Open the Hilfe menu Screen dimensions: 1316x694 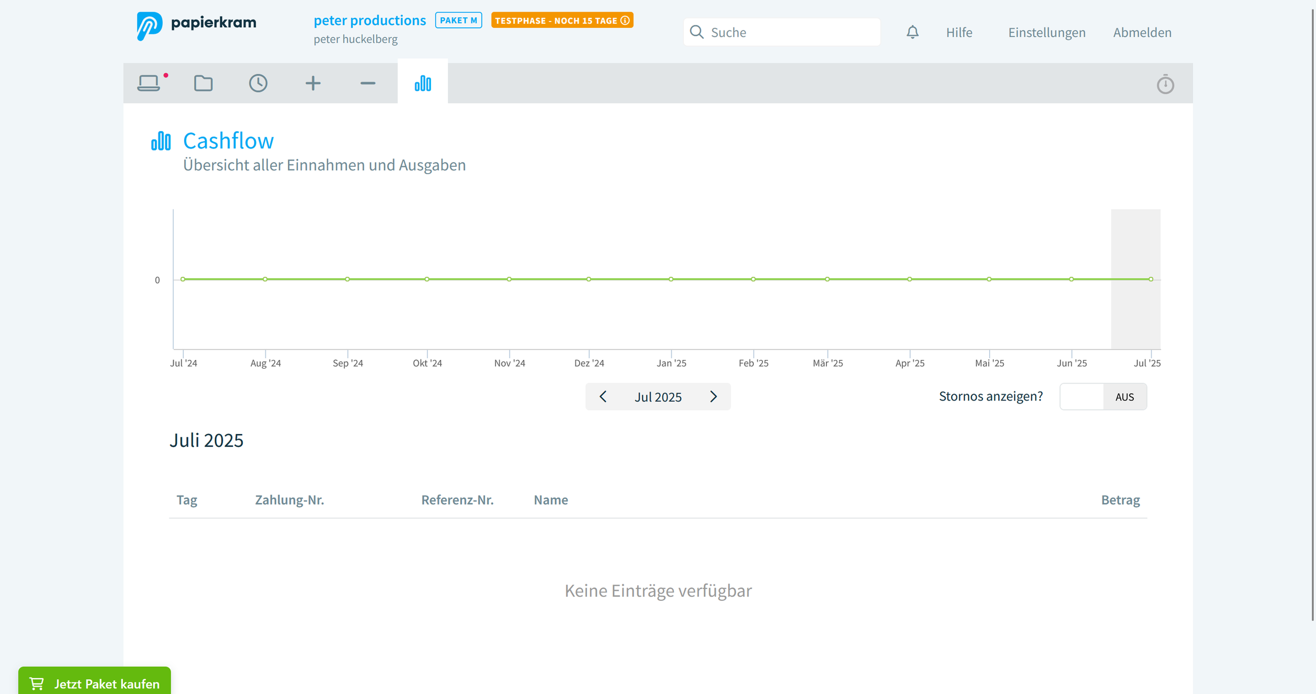pyautogui.click(x=959, y=32)
